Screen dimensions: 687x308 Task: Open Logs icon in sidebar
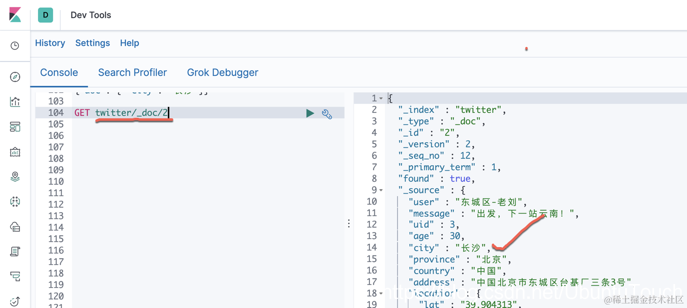15,252
